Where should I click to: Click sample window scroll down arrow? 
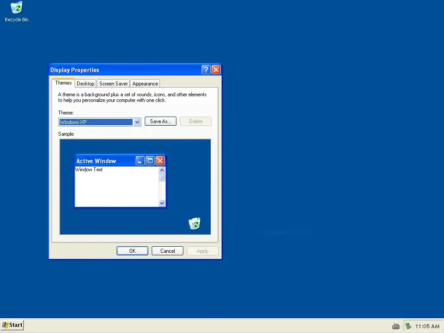(162, 203)
